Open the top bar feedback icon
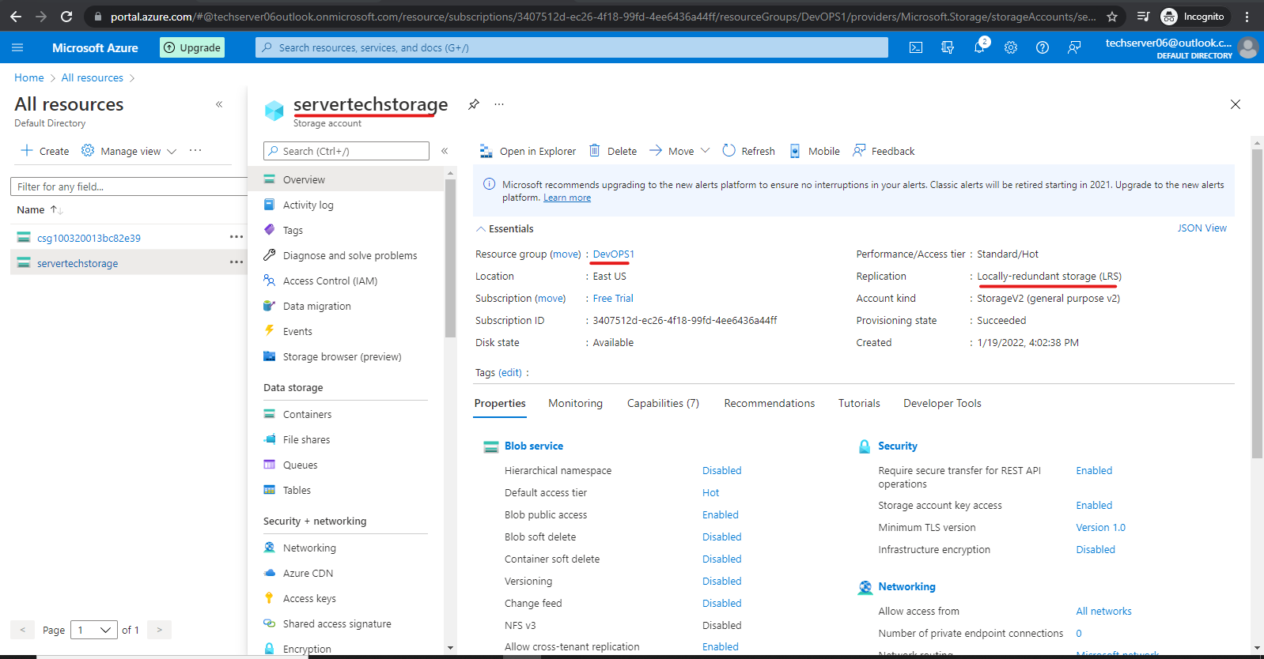 click(x=1074, y=47)
